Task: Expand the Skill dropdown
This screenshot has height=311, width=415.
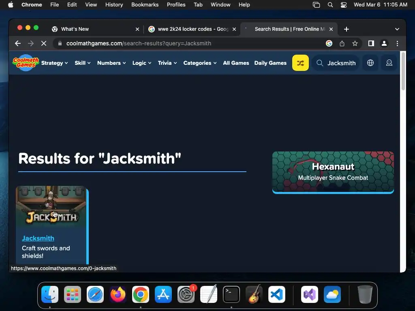Action: 83,63
